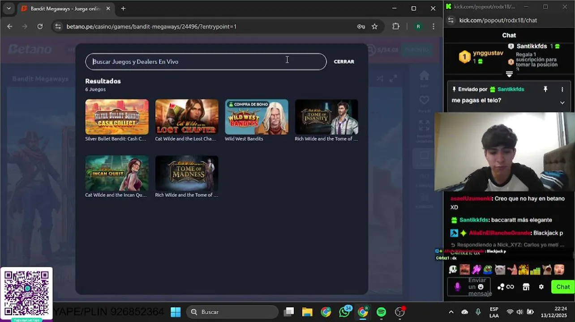Click Santikkfds username in pinned message
Screen dimensions: 575x322
[510, 89]
